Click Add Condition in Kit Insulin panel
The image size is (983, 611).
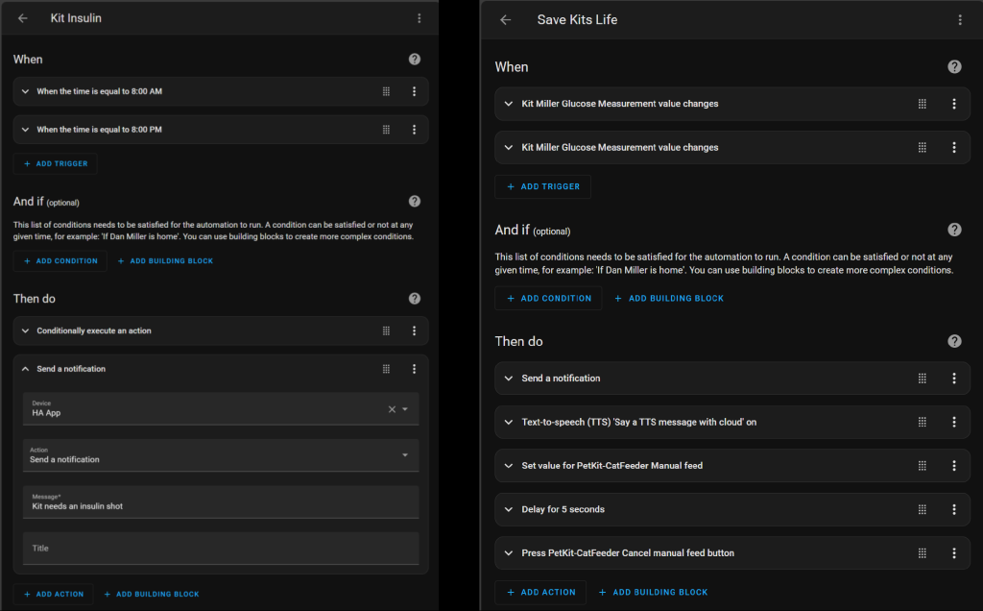coord(60,261)
